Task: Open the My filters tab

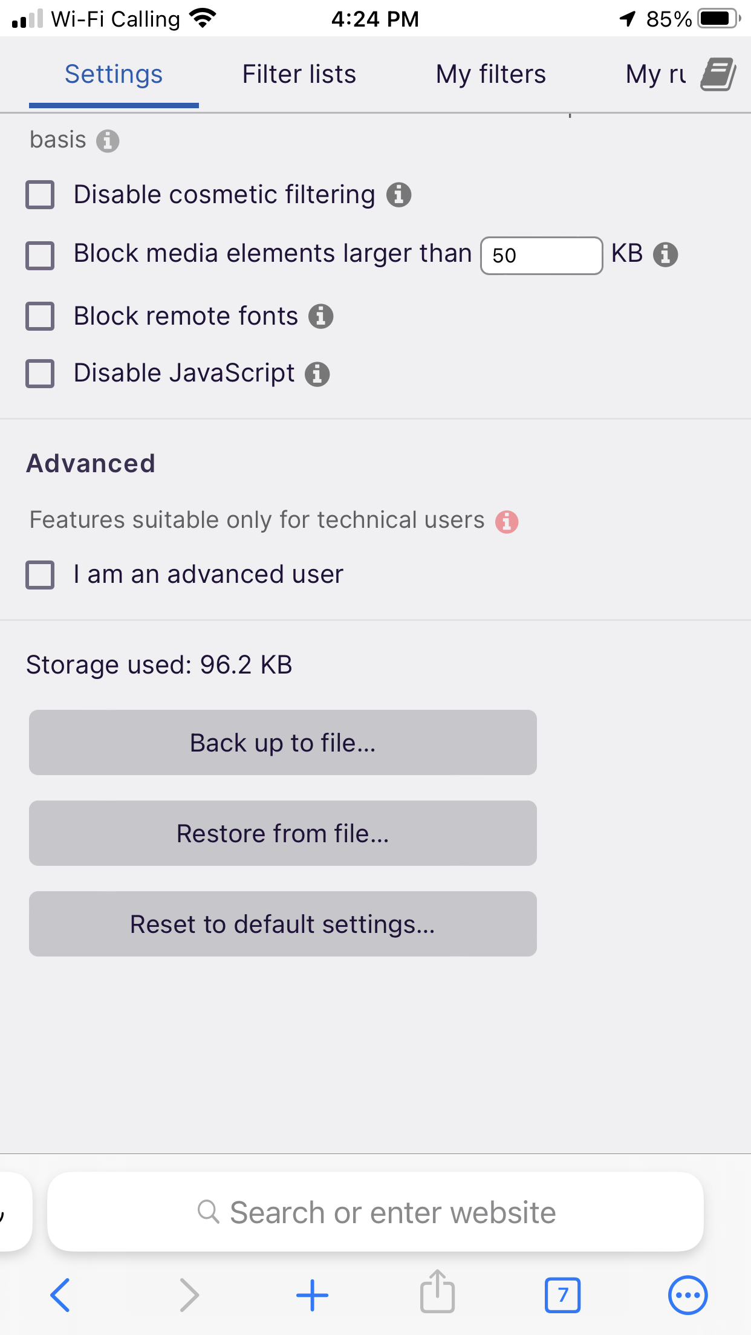Action: click(490, 74)
